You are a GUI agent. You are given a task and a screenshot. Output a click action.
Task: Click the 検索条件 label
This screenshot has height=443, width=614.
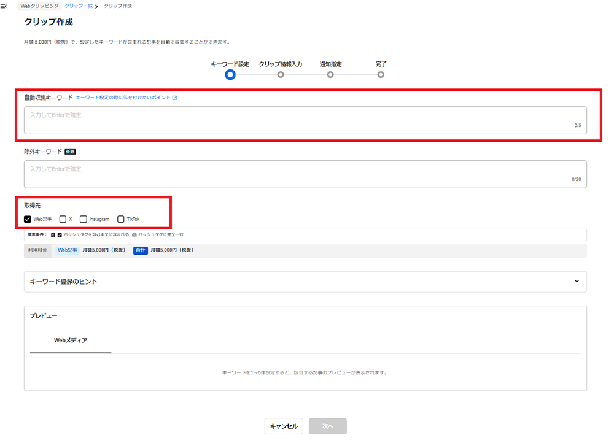coord(37,235)
